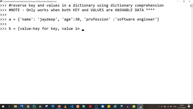Open the clock and date flyout
193x109 pixels.
pyautogui.click(x=182, y=106)
